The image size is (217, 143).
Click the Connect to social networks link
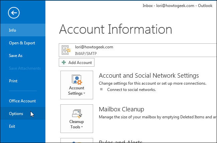tap(131, 90)
